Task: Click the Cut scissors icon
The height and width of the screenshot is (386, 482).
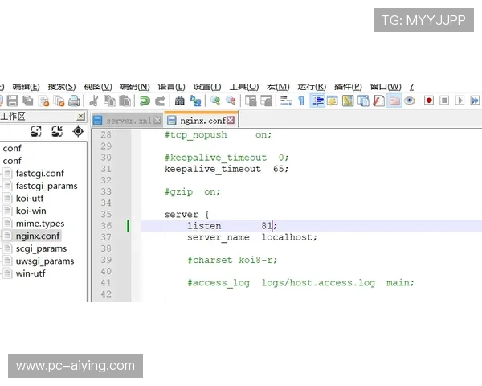Action: [x=93, y=101]
